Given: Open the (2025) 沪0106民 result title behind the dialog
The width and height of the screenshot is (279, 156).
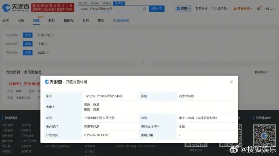Looking at the screenshot, I should [x=24, y=84].
